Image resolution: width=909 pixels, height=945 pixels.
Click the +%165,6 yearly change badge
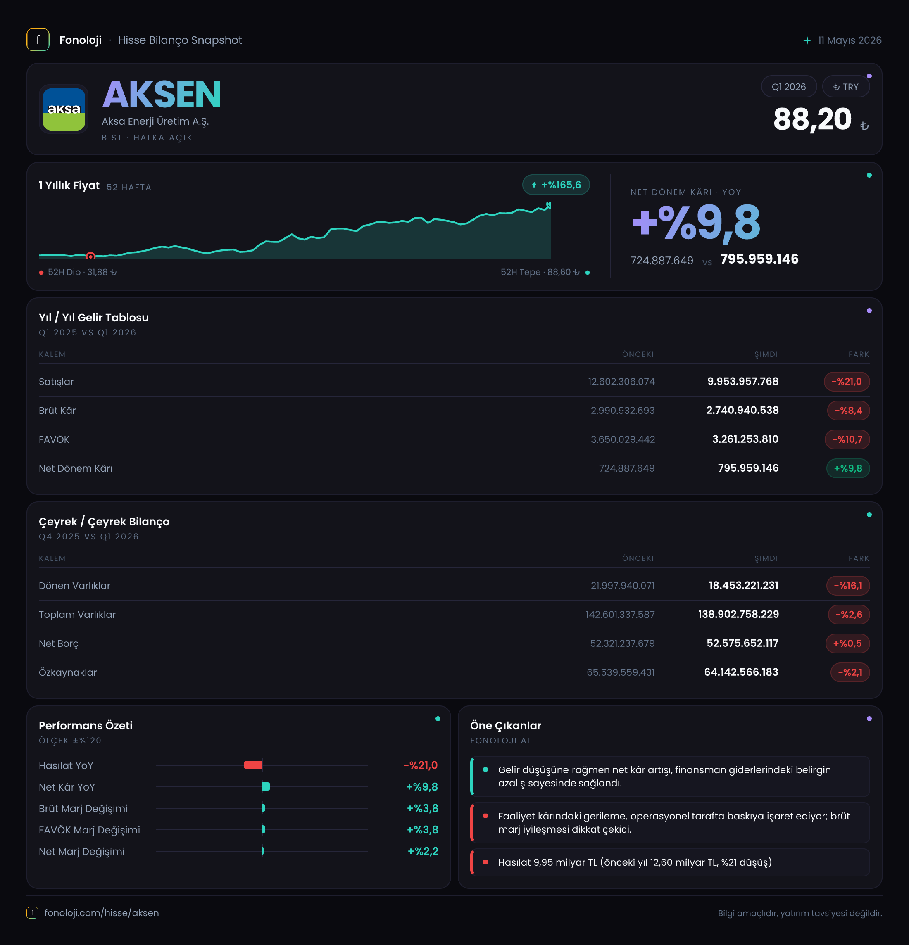pyautogui.click(x=556, y=185)
